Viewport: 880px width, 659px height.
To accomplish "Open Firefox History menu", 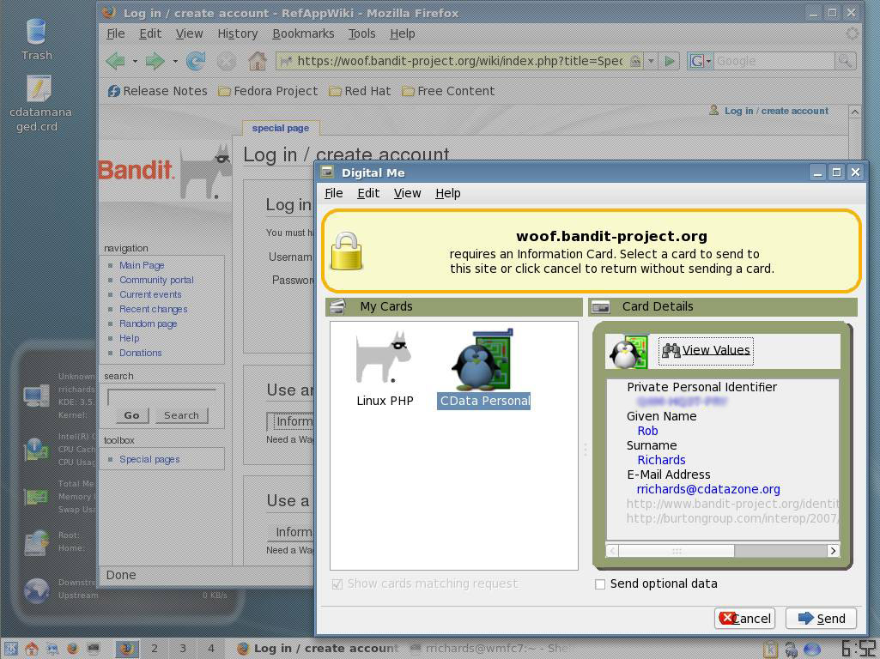I will pyautogui.click(x=238, y=33).
